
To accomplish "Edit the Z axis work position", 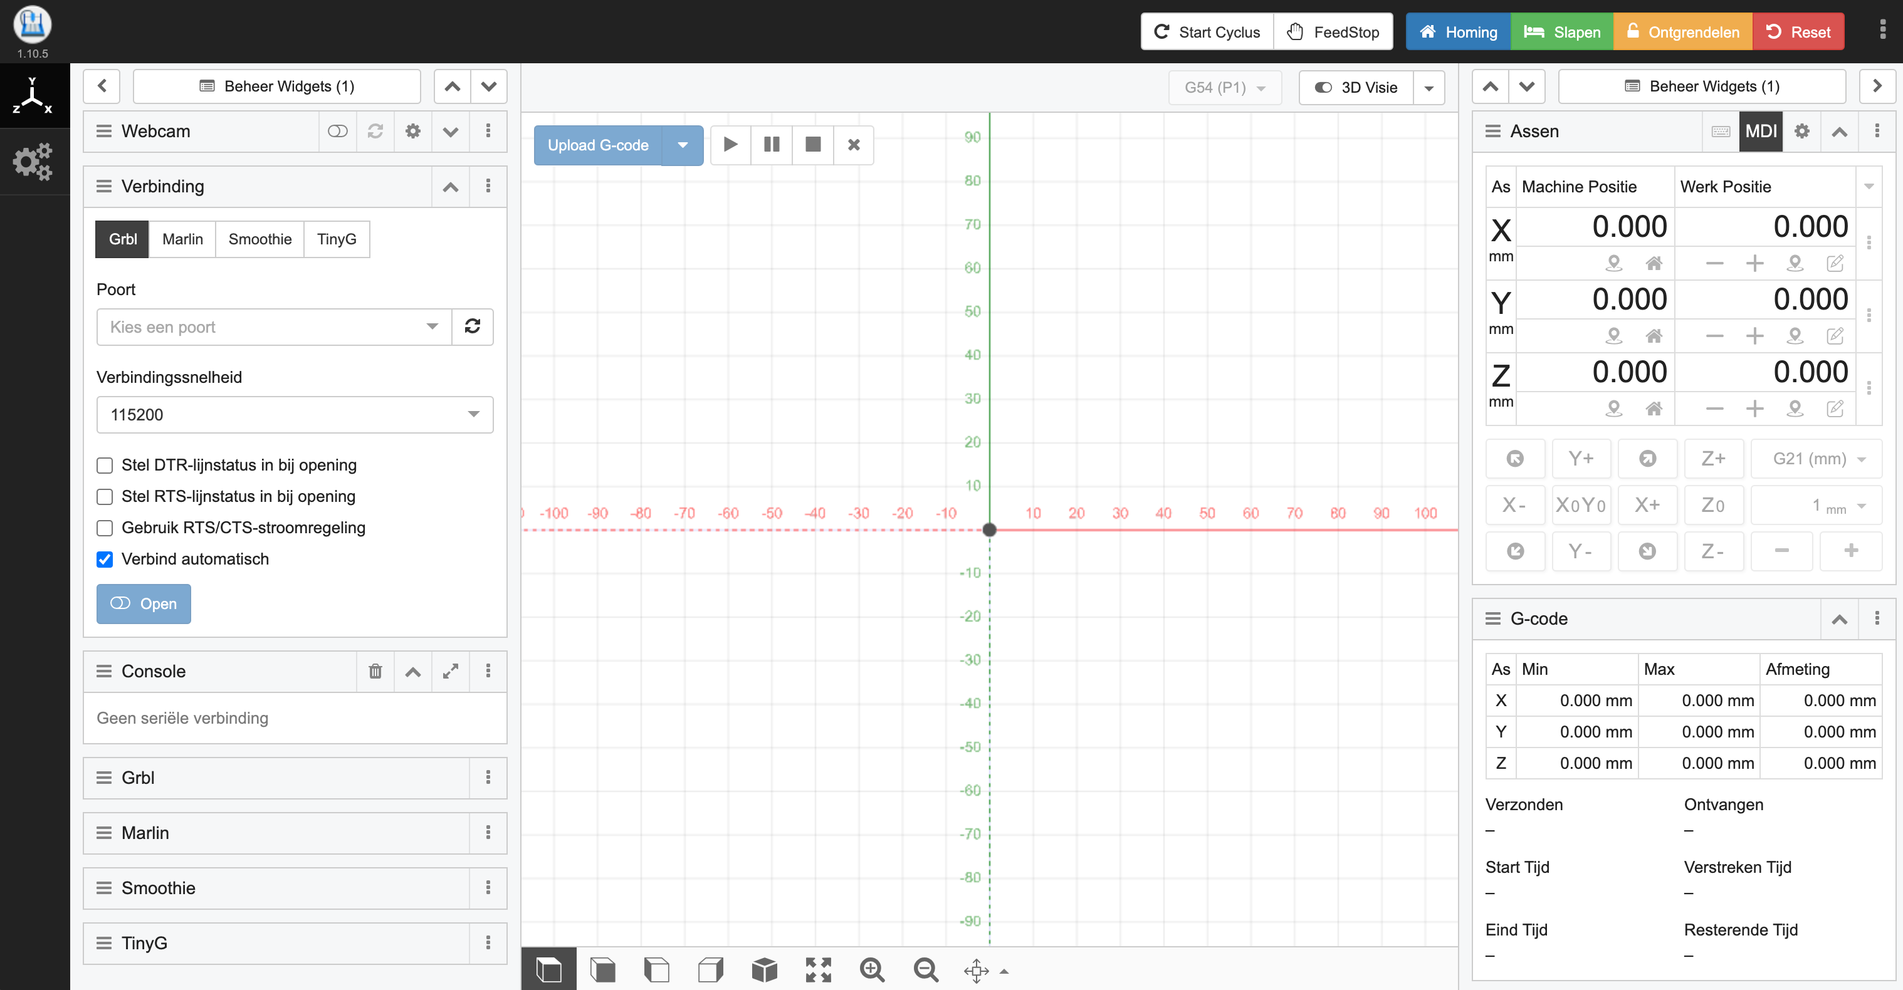I will [x=1835, y=409].
